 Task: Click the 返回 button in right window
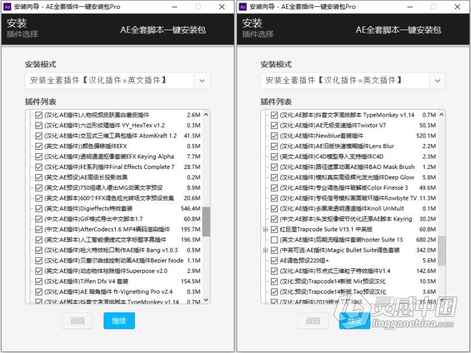click(x=313, y=321)
